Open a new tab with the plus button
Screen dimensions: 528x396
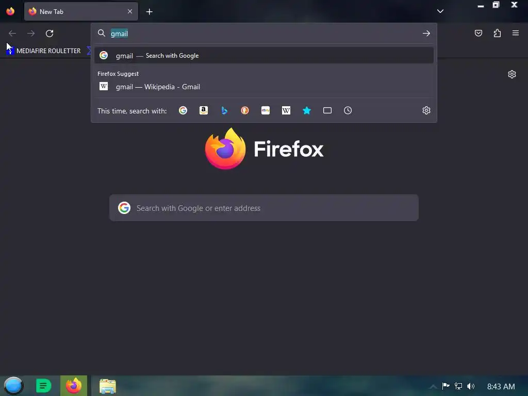click(149, 12)
